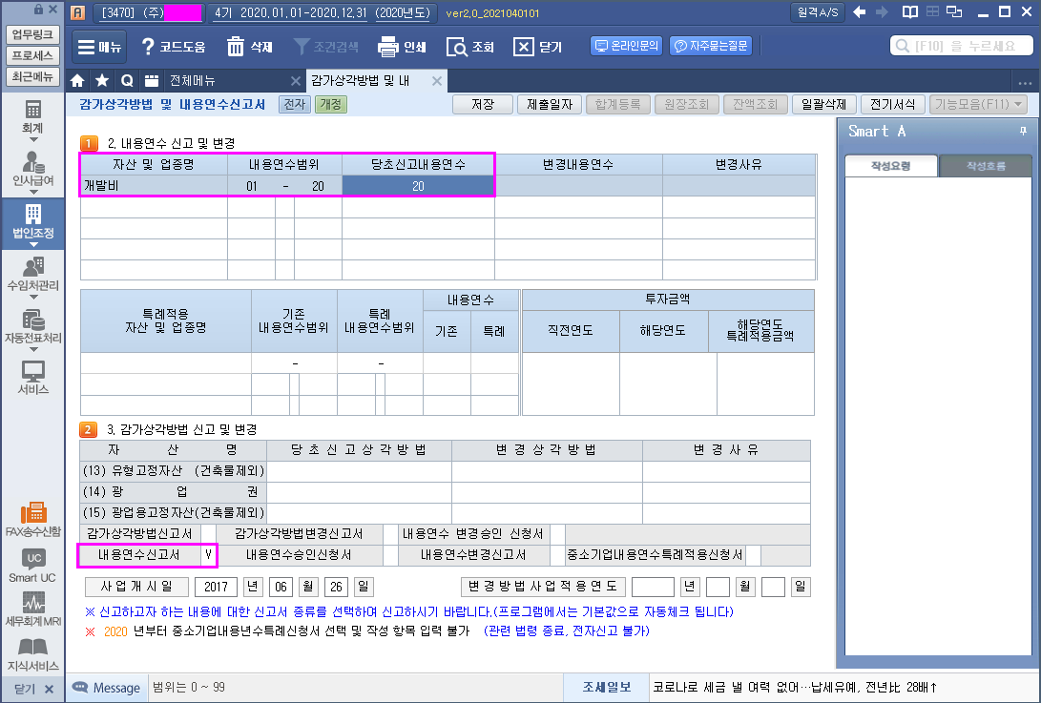Click the 저장 button
This screenshot has width=1041, height=703.
pyautogui.click(x=484, y=105)
